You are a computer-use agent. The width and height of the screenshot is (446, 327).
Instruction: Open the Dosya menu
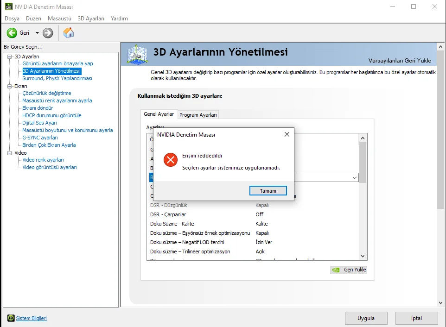click(x=12, y=19)
